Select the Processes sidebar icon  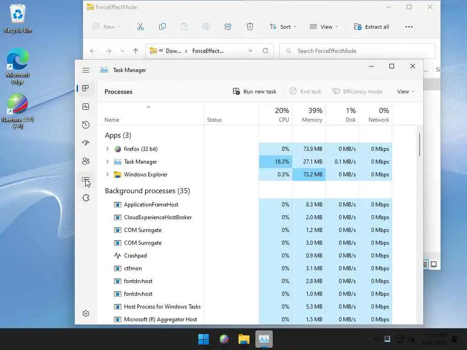pyautogui.click(x=86, y=88)
